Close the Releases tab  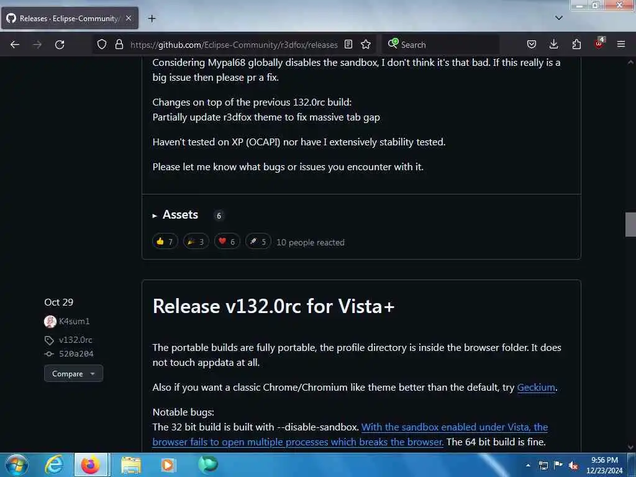click(129, 18)
